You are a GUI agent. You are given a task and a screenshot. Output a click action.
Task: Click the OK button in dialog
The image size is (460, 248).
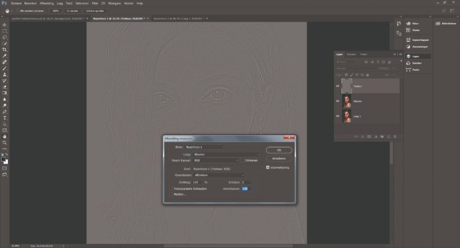pyautogui.click(x=279, y=149)
